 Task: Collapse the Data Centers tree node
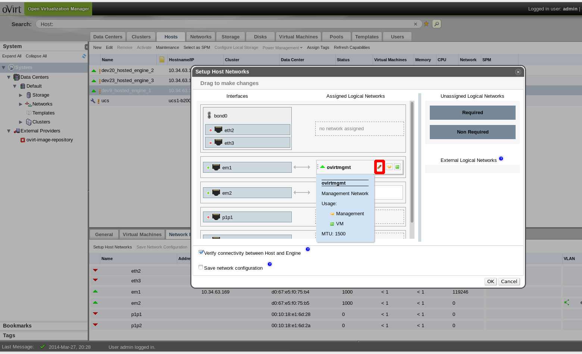[9, 77]
